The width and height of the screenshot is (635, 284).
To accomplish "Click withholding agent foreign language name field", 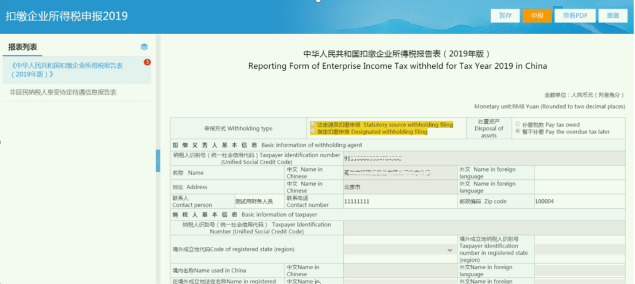I will [x=580, y=173].
